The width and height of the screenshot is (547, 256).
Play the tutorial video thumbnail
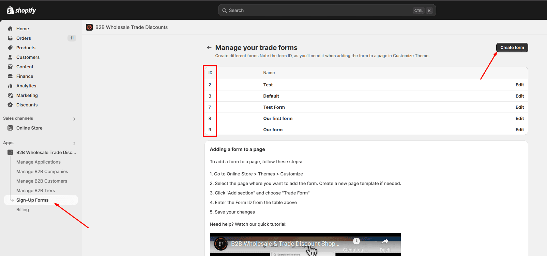tap(305, 244)
